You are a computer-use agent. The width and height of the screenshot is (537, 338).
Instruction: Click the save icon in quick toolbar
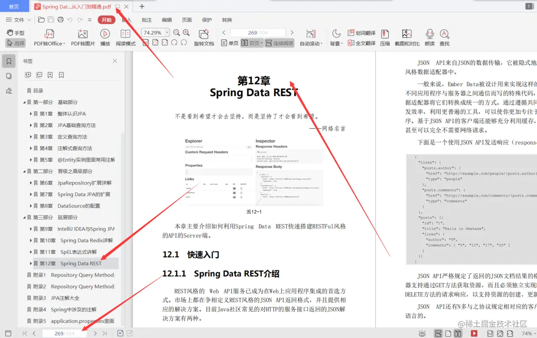click(51, 19)
